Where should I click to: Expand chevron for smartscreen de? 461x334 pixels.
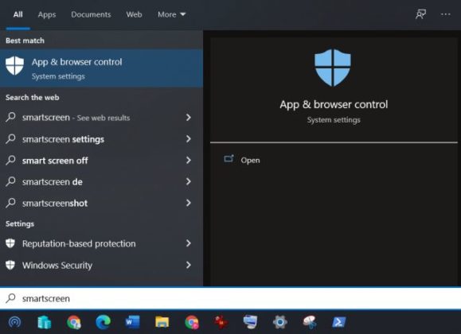tap(189, 181)
